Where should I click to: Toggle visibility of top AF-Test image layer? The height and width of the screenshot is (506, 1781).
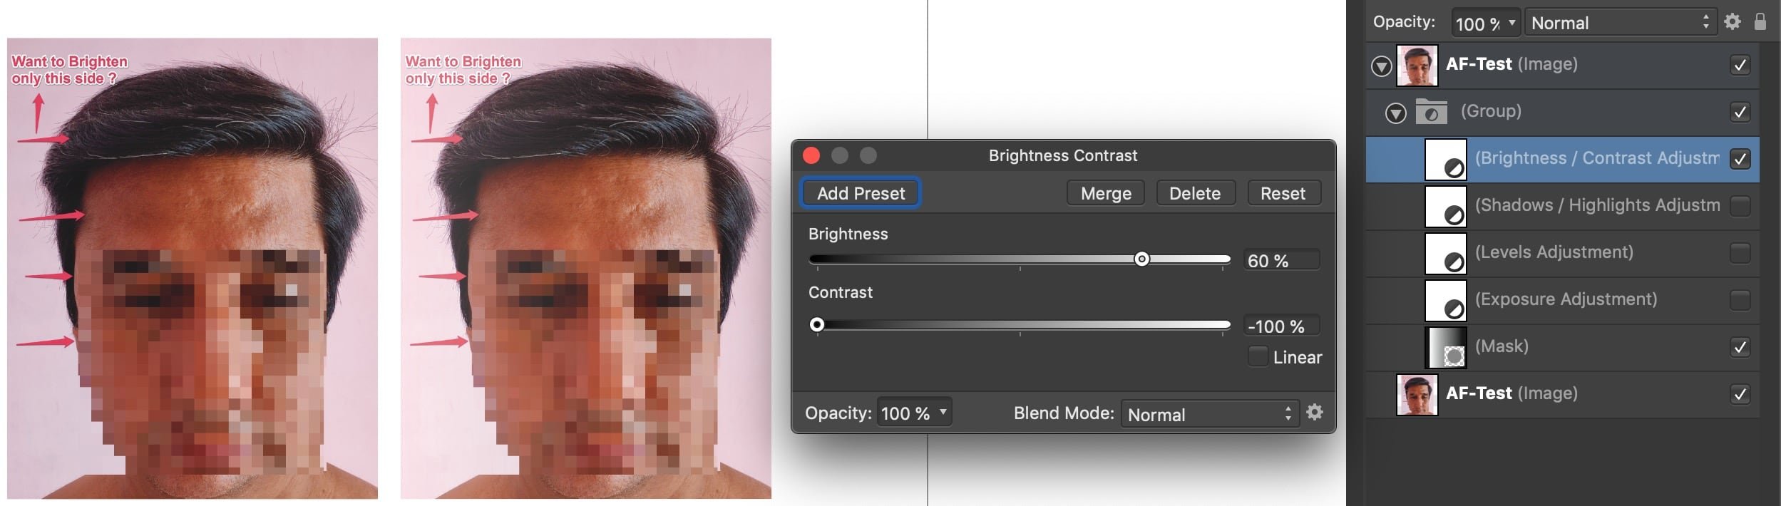click(x=1740, y=65)
